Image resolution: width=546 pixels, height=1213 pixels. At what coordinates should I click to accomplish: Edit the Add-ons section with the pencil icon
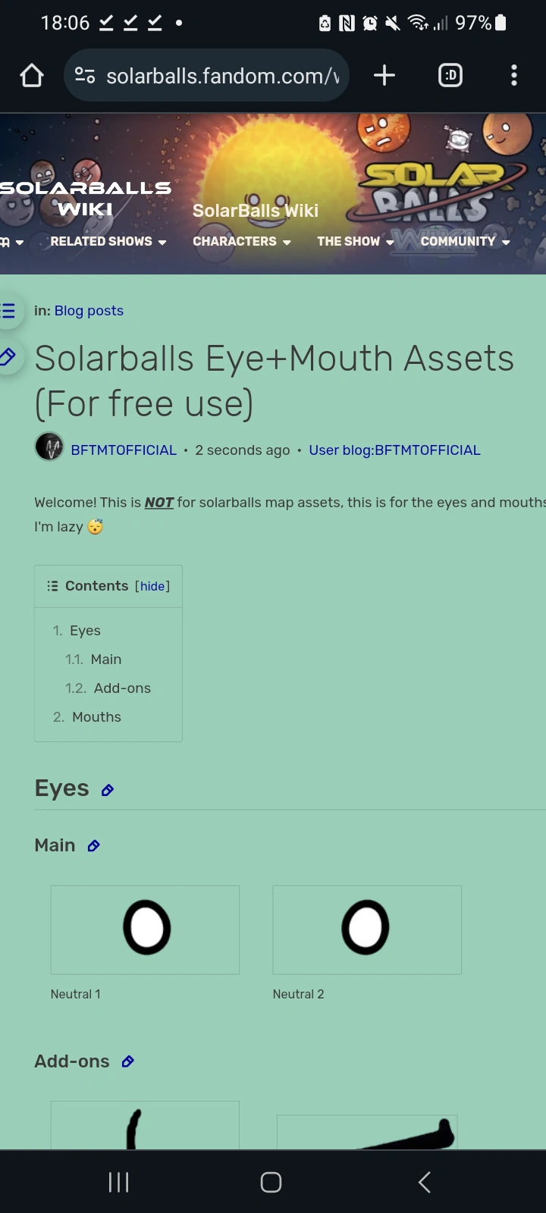click(x=128, y=1061)
